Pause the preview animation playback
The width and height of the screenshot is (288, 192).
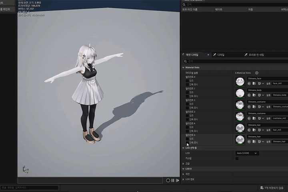[173, 180]
